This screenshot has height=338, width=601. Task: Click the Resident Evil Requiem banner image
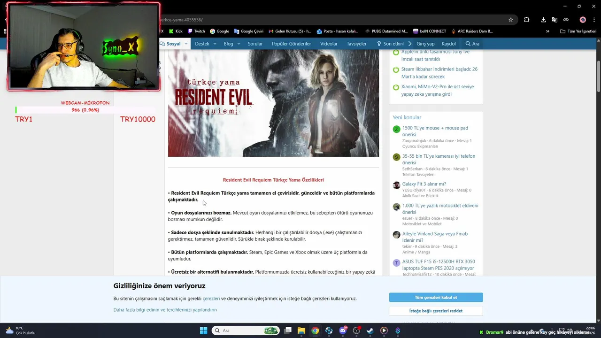pos(273,103)
